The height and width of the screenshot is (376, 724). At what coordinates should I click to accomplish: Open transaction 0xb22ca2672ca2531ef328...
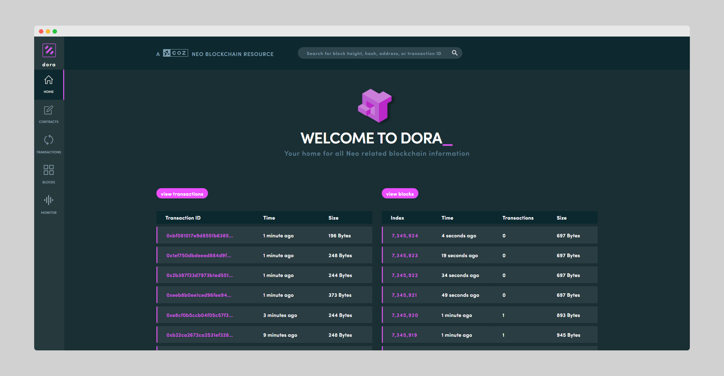199,335
